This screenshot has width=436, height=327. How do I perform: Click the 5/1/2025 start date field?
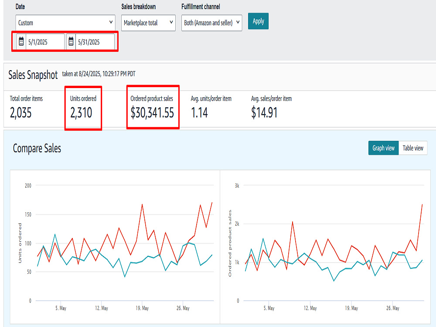pos(45,42)
